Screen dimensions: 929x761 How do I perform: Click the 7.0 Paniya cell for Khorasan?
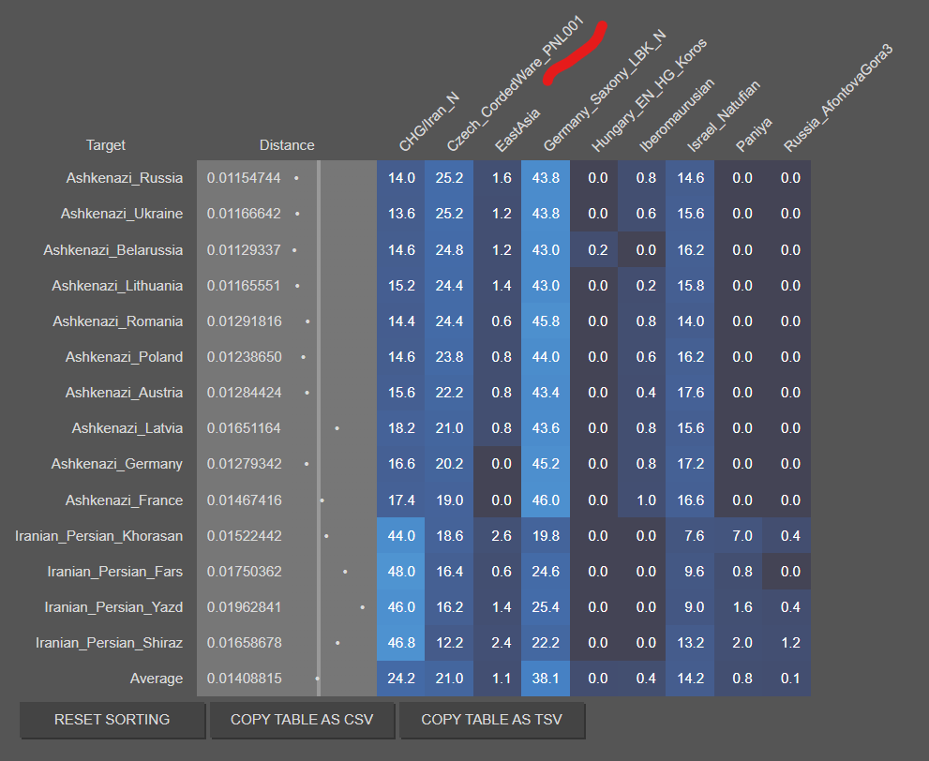point(739,536)
